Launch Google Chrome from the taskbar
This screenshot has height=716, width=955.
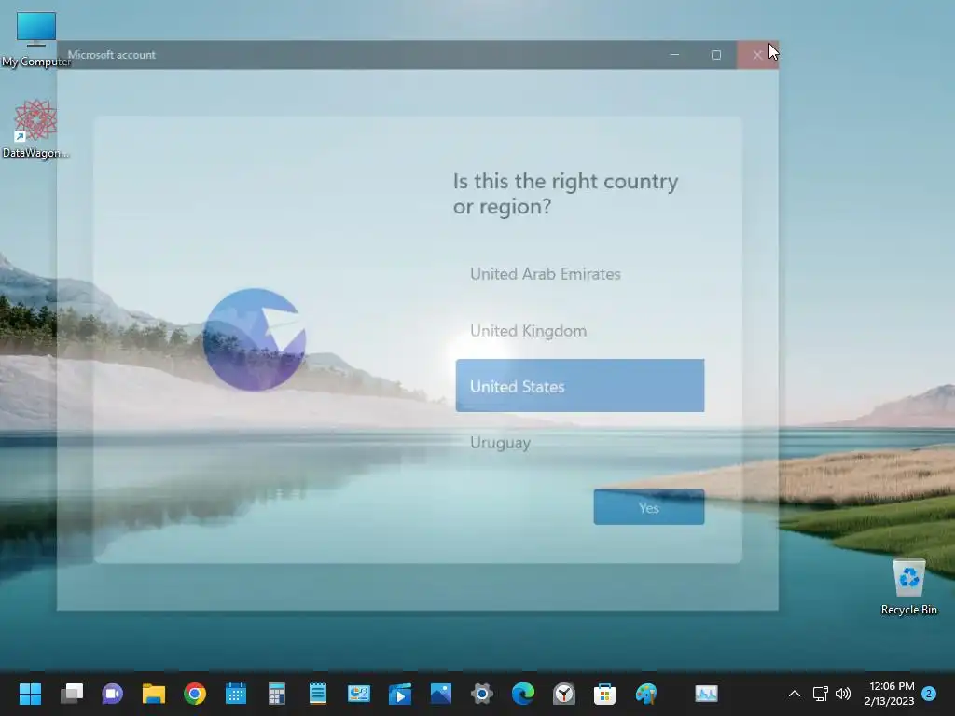click(x=194, y=694)
